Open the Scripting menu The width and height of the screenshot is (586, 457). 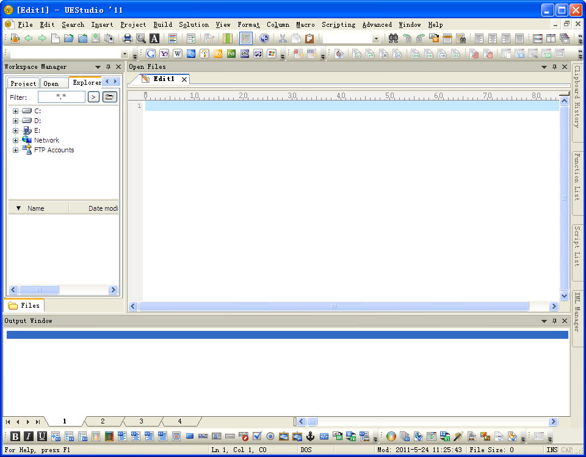[x=339, y=24]
